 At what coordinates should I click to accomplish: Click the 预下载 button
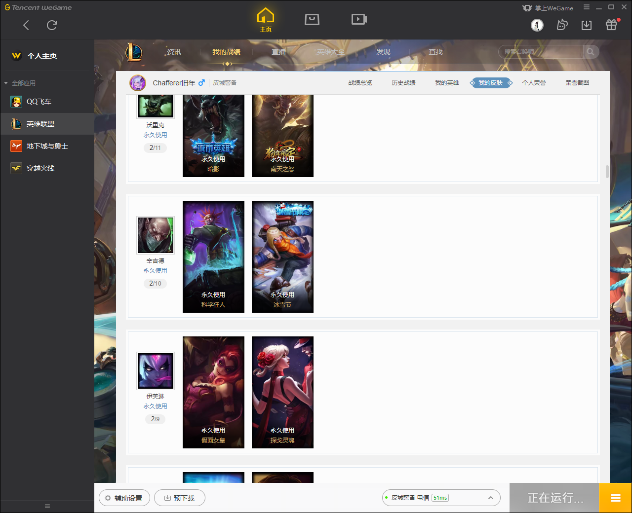tap(180, 498)
